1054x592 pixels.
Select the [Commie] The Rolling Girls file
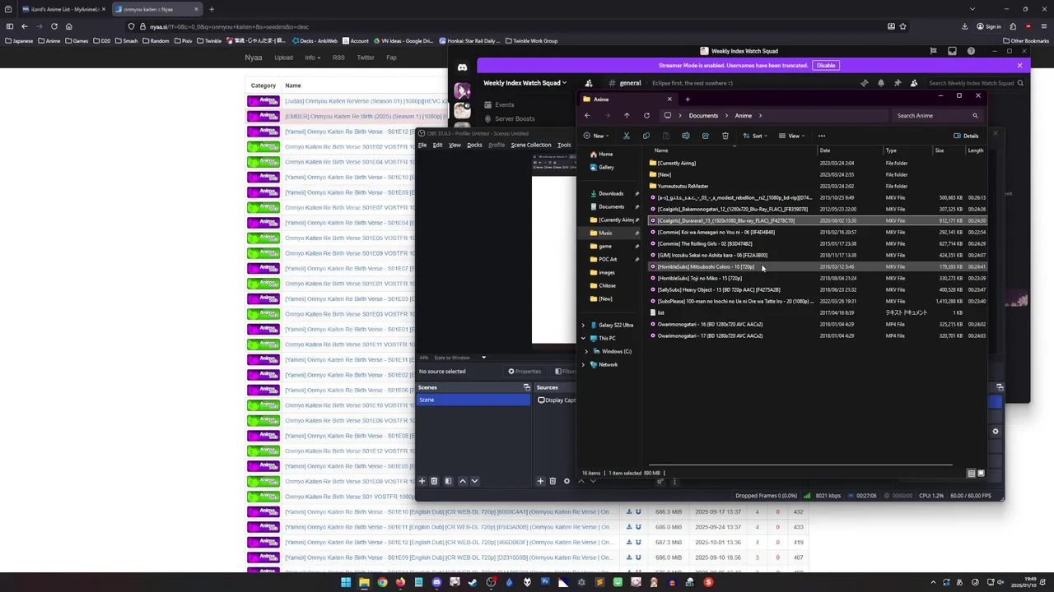705,244
